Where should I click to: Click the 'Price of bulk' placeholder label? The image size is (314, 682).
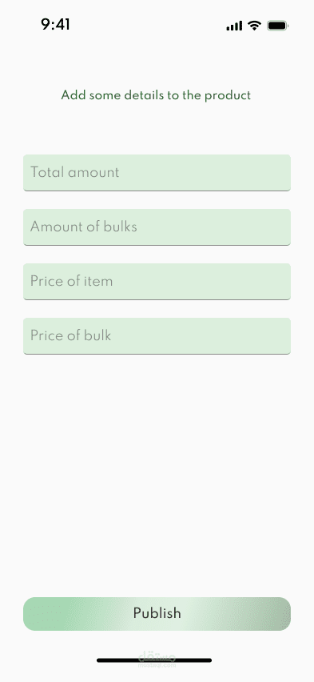71,335
